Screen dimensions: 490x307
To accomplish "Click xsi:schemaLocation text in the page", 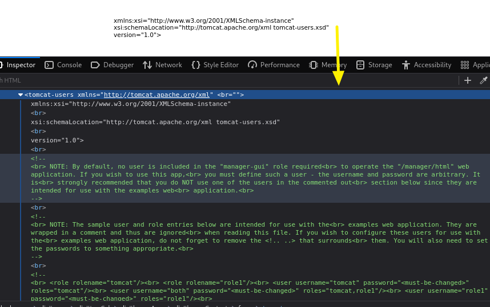I will coord(221,27).
